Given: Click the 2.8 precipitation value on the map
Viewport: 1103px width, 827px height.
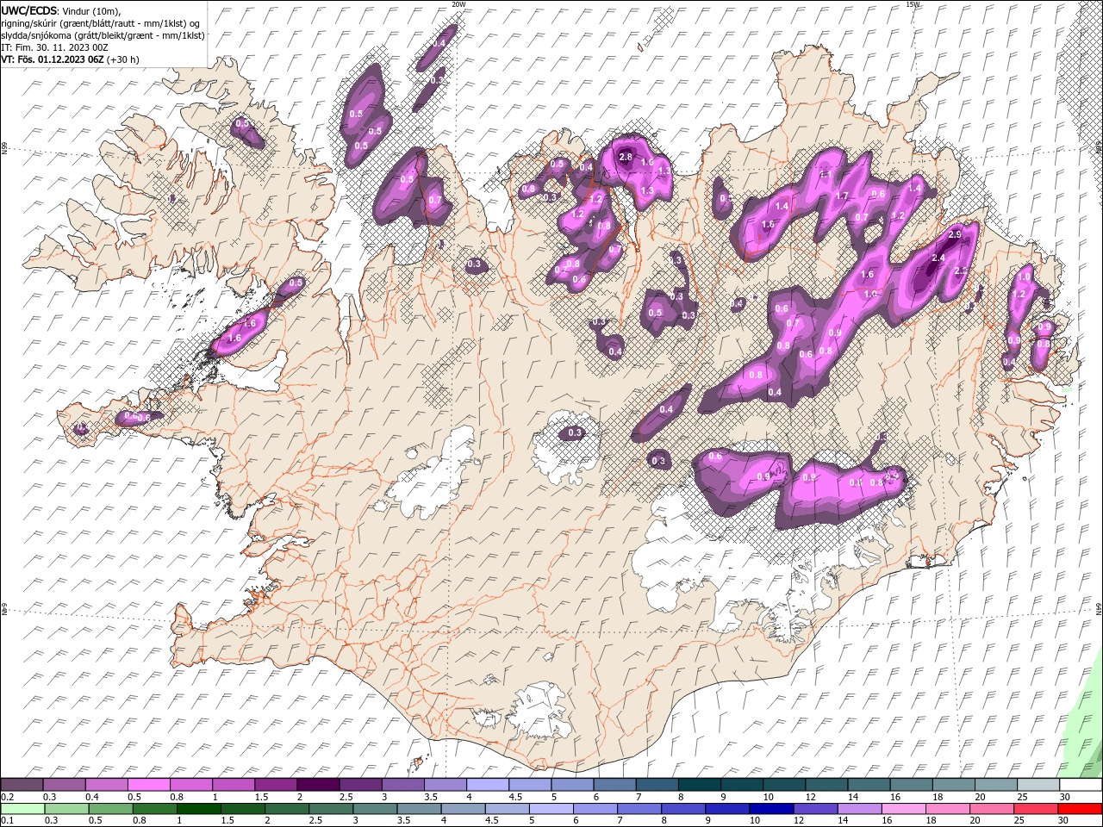Looking at the screenshot, I should coord(626,157).
